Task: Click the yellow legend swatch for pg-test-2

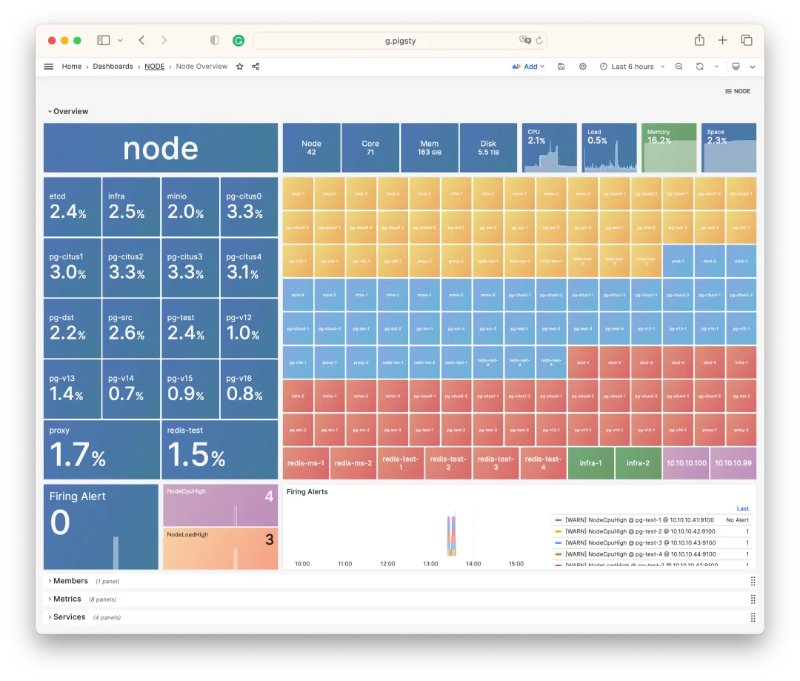Action: tap(557, 531)
